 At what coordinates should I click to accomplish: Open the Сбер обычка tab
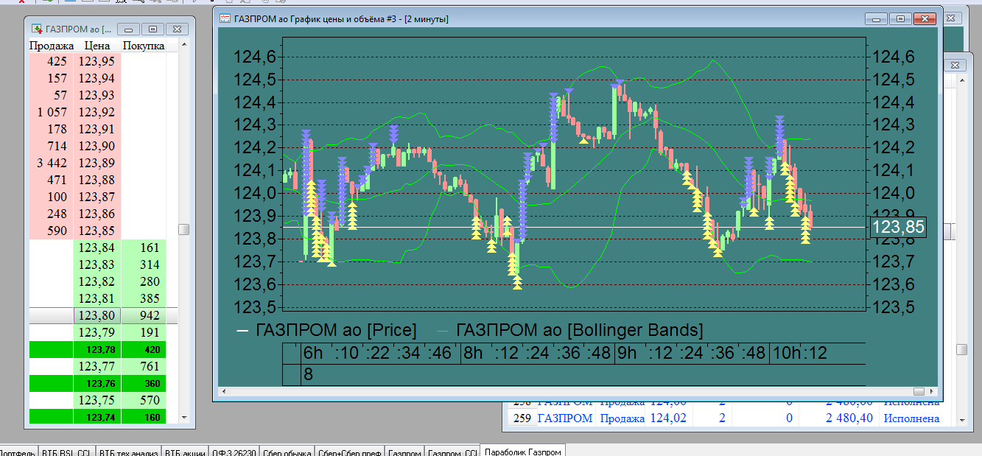coord(287,452)
